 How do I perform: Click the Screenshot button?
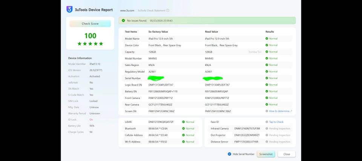coord(266,154)
